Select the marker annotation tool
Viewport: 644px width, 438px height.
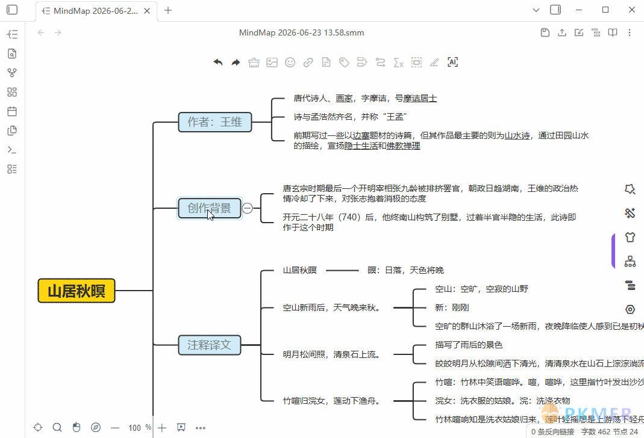[x=434, y=63]
